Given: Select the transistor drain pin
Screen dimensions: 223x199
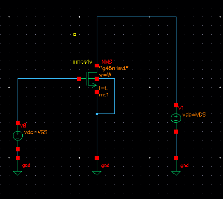Looking at the screenshot, I should pos(97,65).
